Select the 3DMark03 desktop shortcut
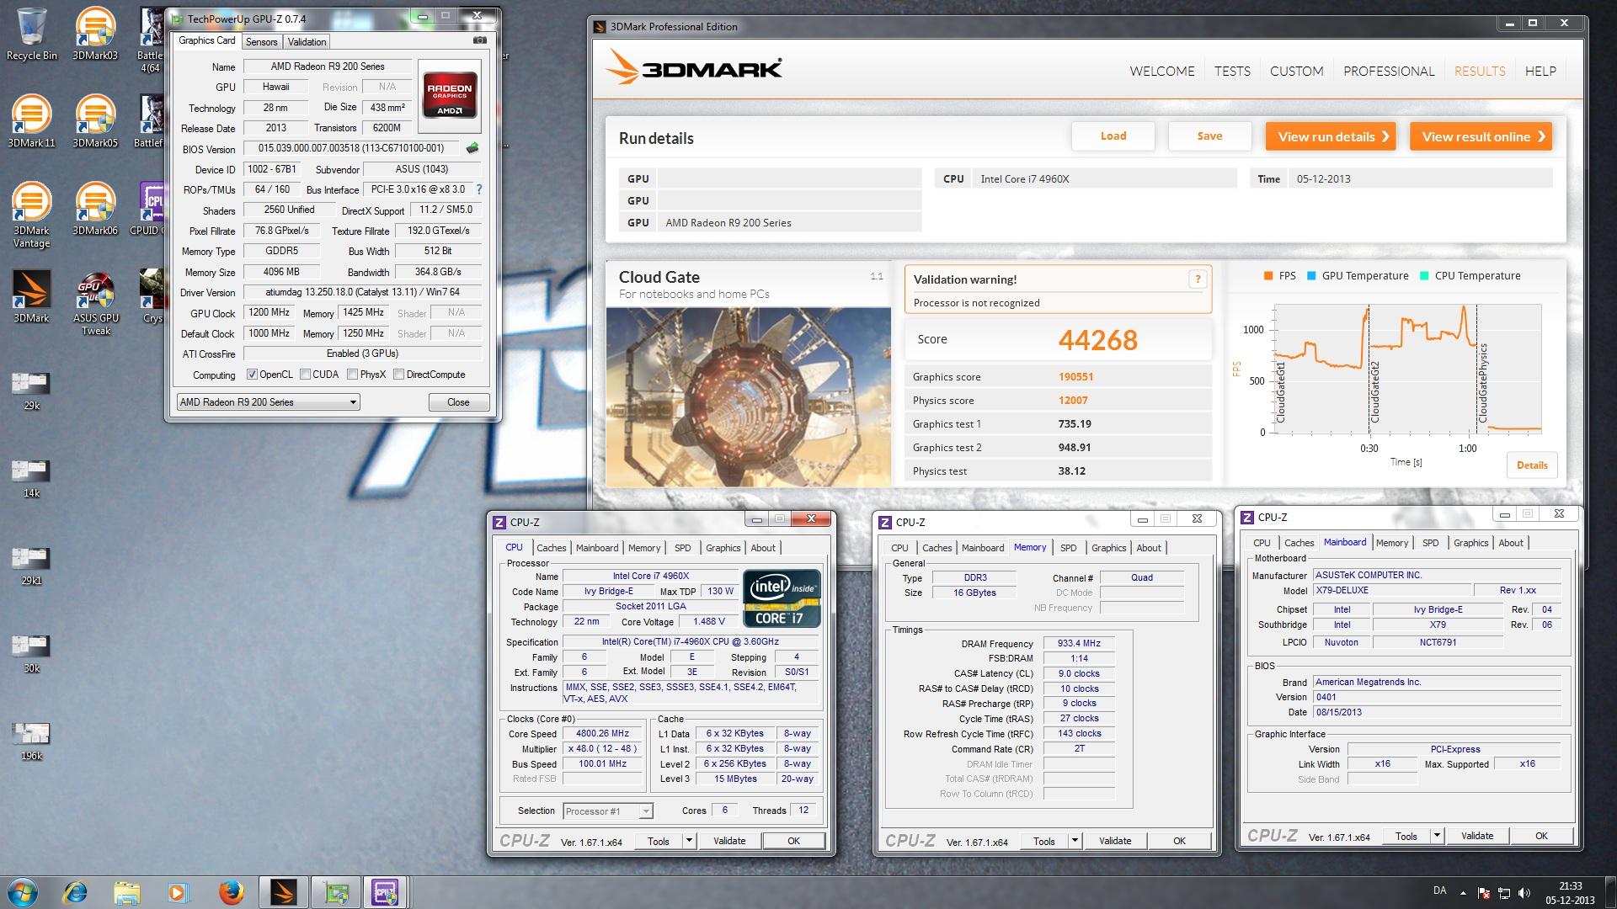Image resolution: width=1617 pixels, height=909 pixels. 95,35
